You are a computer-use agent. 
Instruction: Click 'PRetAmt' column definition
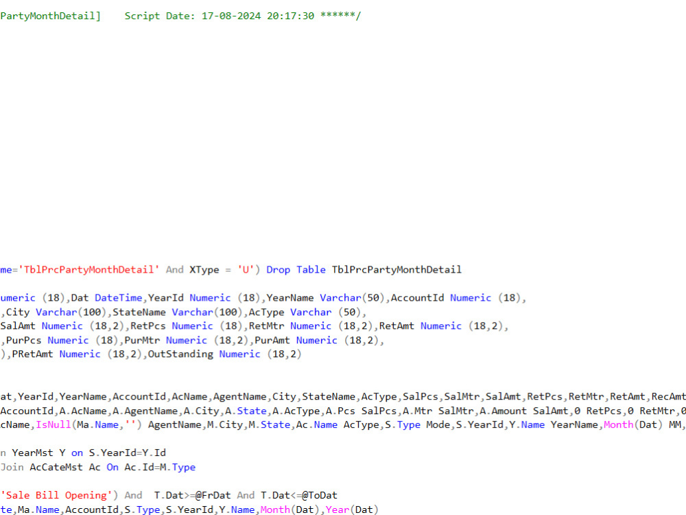pos(32,354)
